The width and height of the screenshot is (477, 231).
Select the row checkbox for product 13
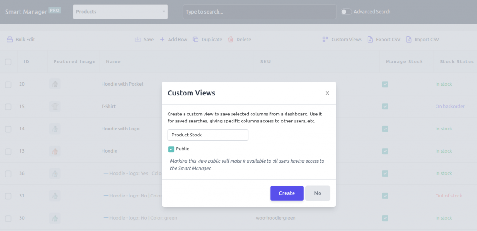click(x=8, y=151)
